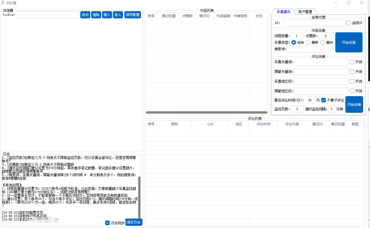Click the 昵称 column header
The height and width of the screenshot is (228, 370).
[x=175, y=124]
